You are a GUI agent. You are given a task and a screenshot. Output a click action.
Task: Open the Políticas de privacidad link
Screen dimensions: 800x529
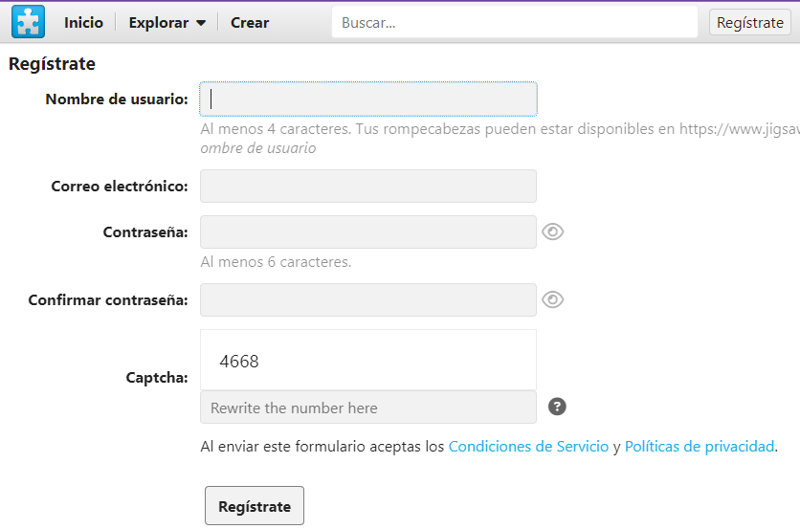point(699,446)
